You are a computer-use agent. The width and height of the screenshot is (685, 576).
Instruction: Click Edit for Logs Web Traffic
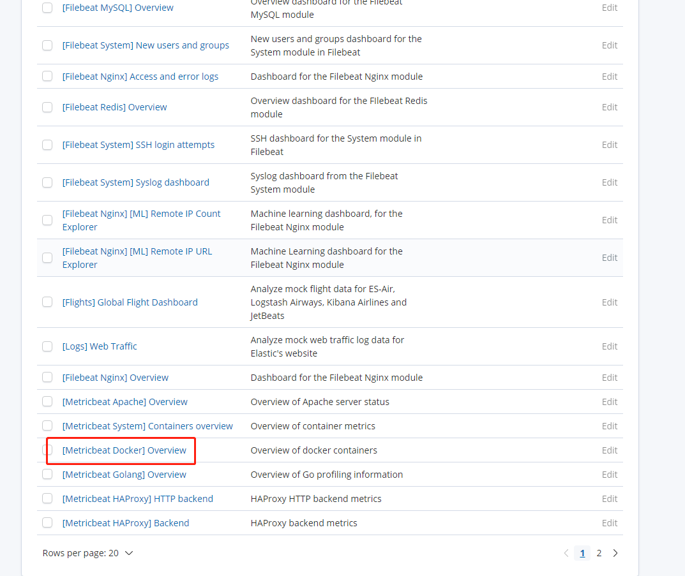[x=610, y=346]
